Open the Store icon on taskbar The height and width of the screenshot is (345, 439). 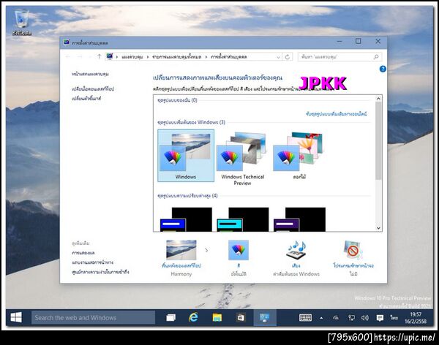[x=241, y=317]
